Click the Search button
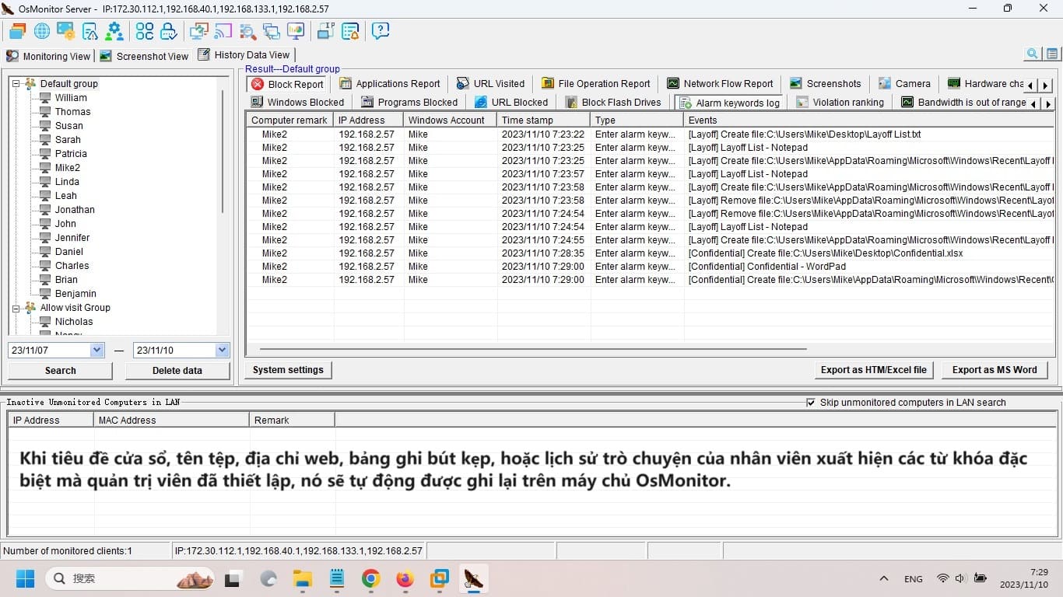Viewport: 1063px width, 597px height. click(x=61, y=371)
